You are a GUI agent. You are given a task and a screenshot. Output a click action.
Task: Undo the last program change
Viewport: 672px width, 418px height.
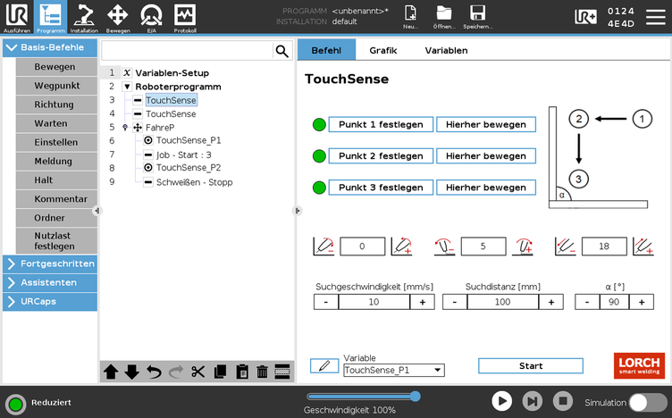point(154,372)
